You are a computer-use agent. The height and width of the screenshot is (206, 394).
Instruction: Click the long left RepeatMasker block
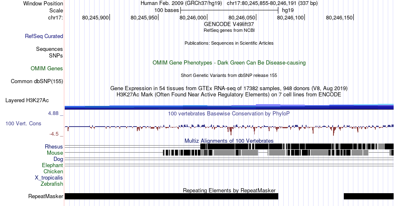pos(171,196)
